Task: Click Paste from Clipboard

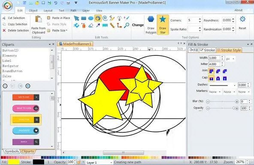Action: coord(39,25)
